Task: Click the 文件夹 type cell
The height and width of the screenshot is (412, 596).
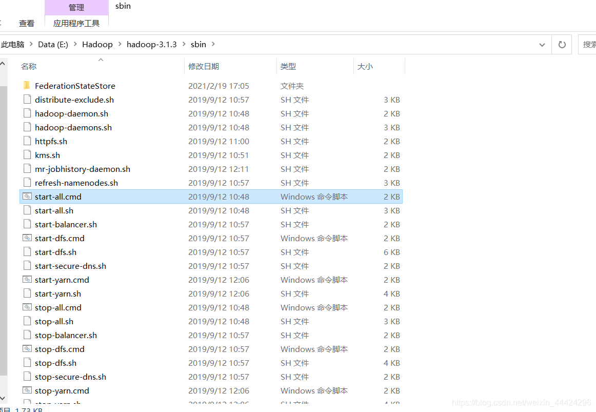Action: (292, 86)
